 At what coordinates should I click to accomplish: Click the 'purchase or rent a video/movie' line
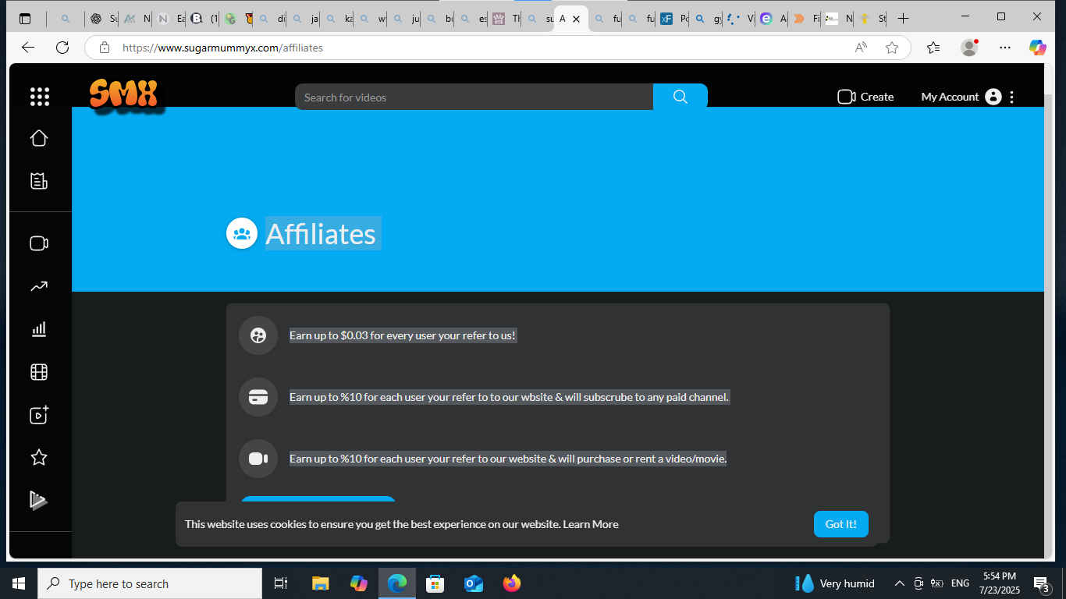(508, 459)
